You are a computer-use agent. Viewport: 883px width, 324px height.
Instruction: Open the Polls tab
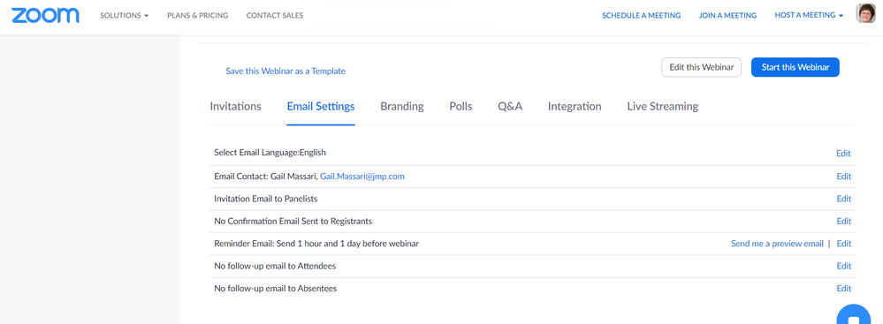click(x=461, y=106)
